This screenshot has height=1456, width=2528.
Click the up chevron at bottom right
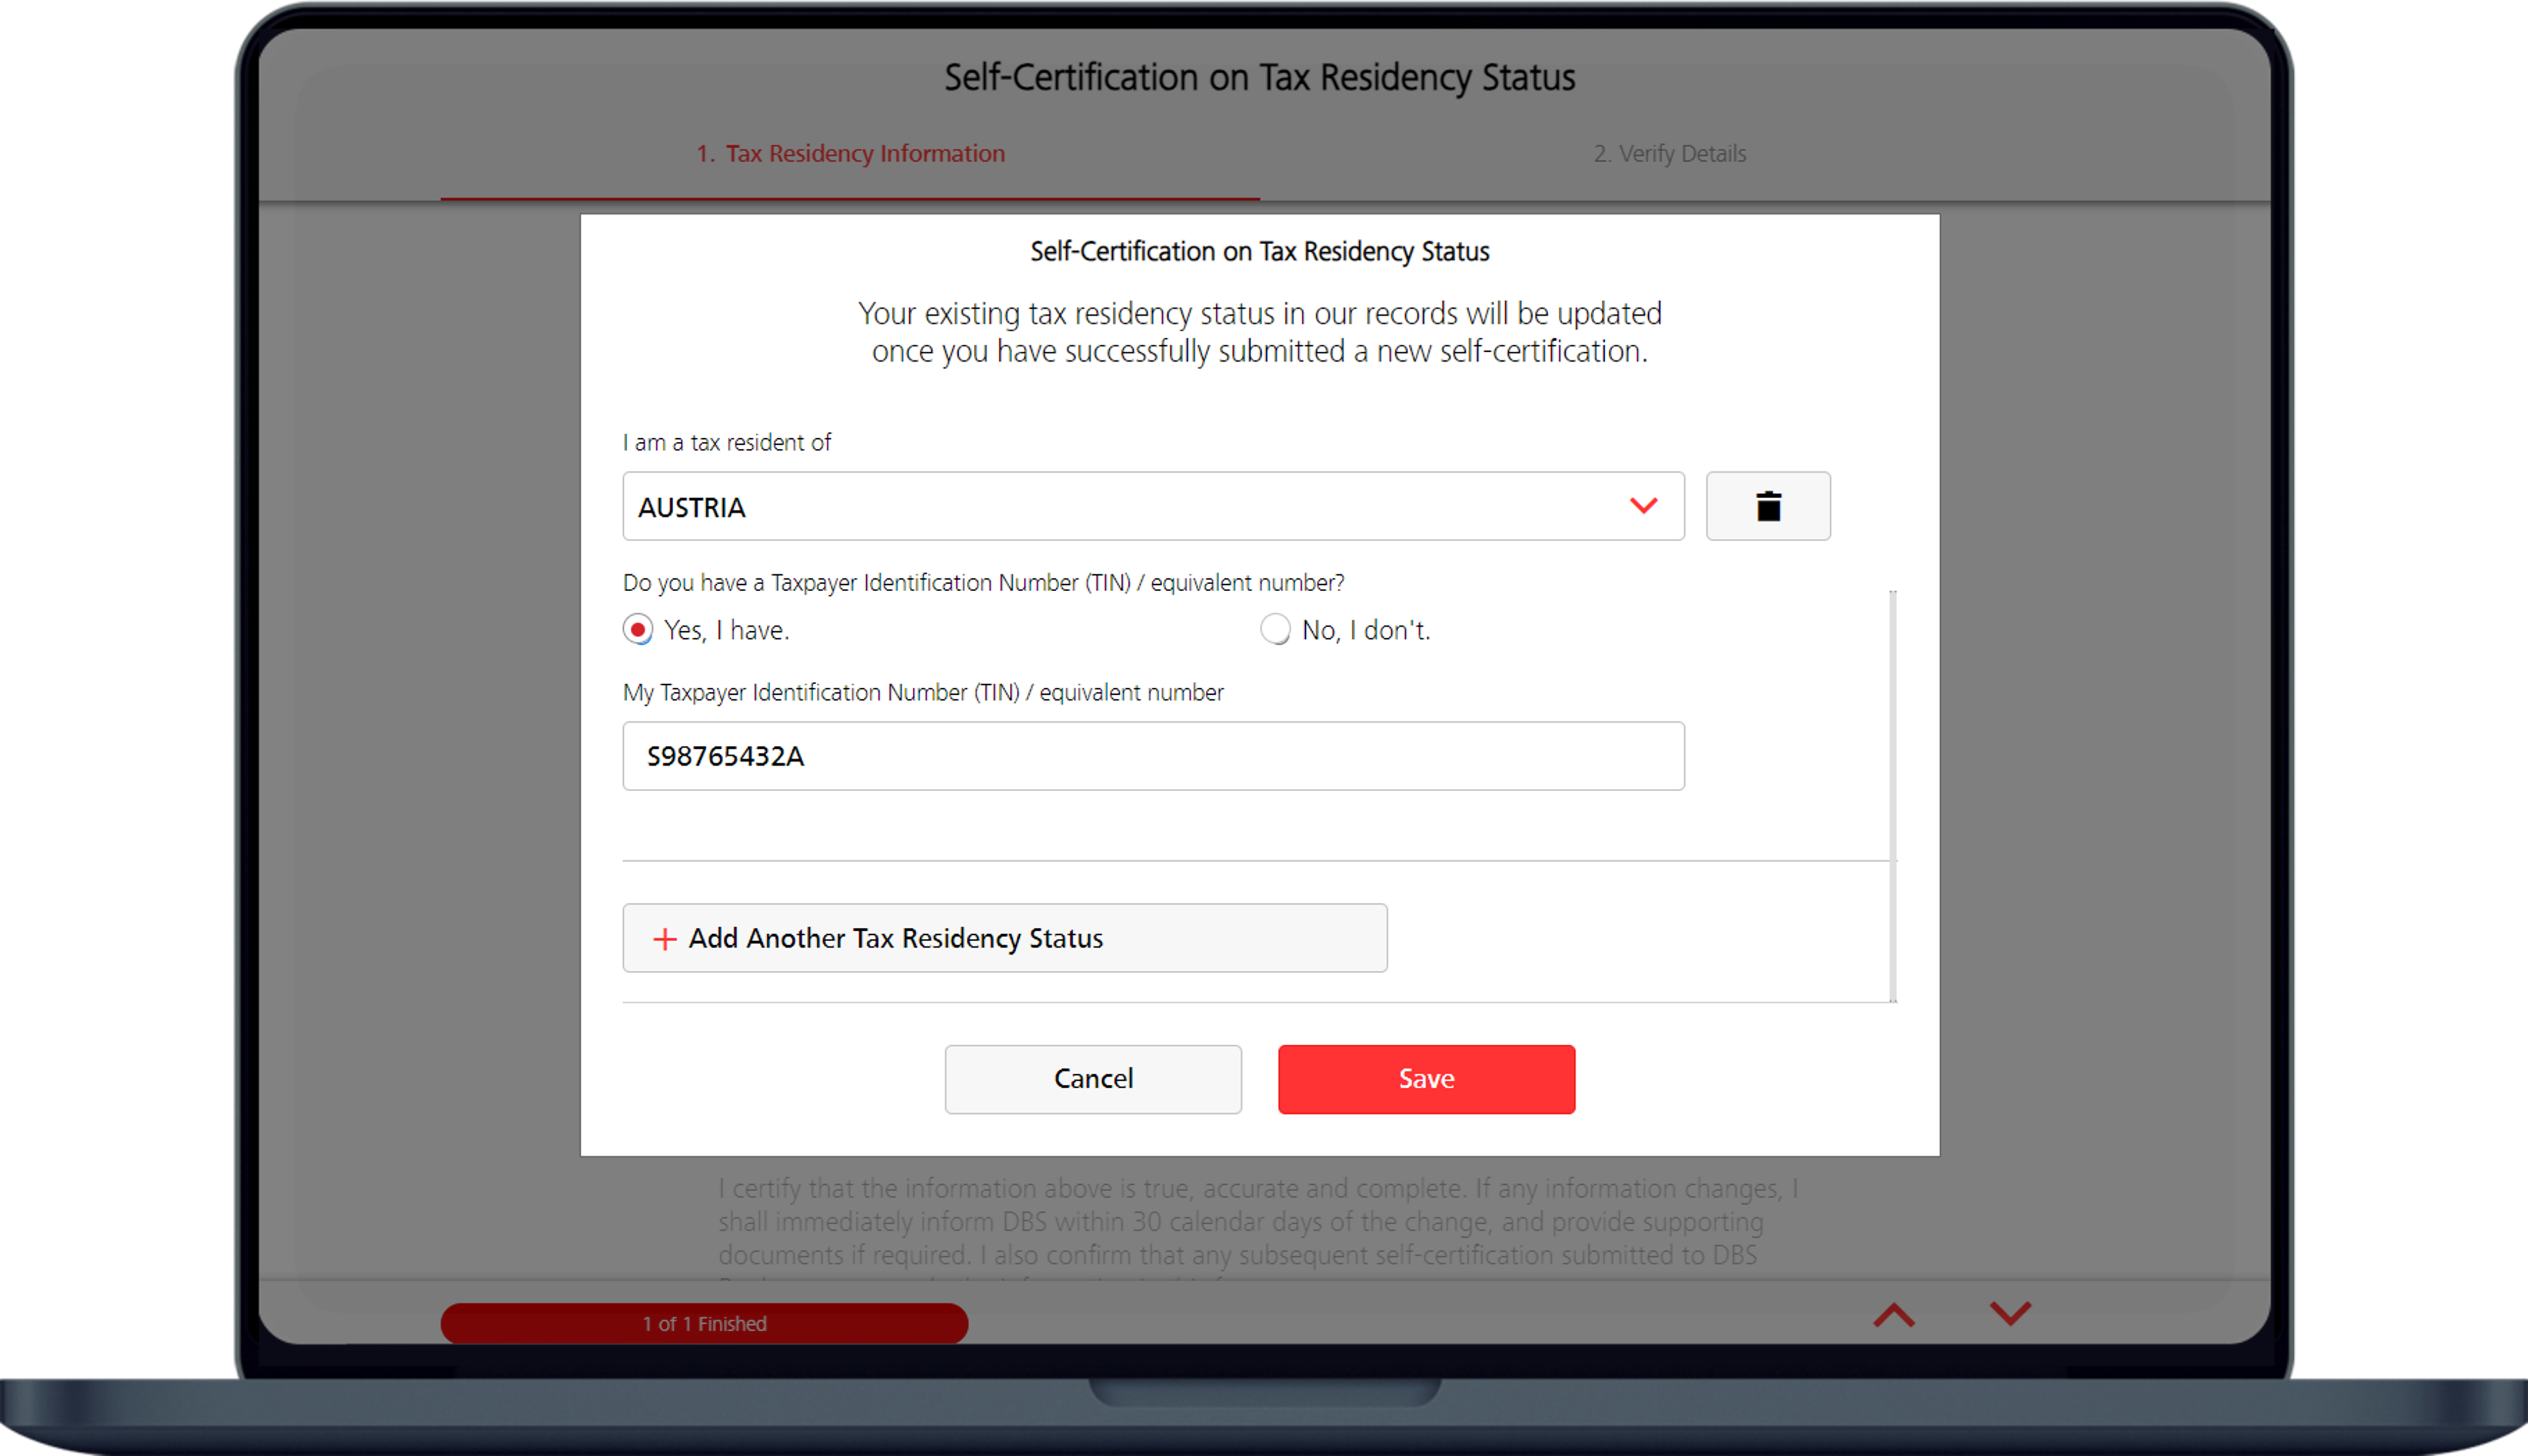click(x=1893, y=1315)
